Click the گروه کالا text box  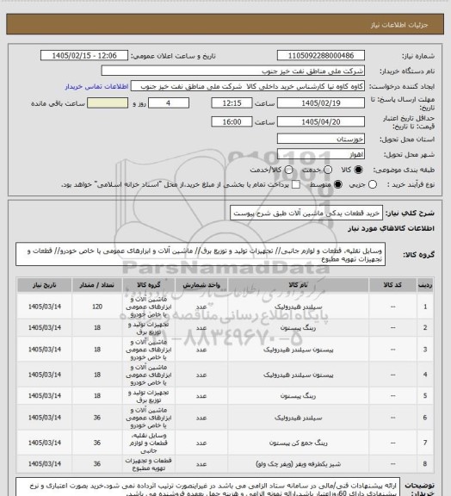201,255
